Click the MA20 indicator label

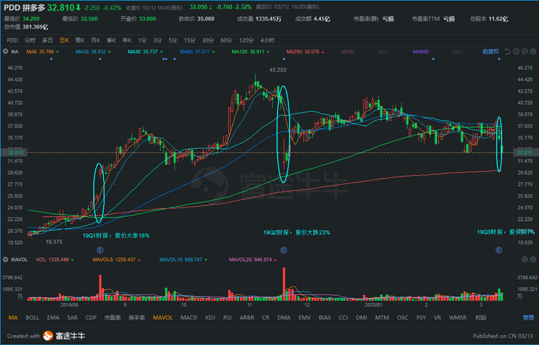pyautogui.click(x=348, y=52)
